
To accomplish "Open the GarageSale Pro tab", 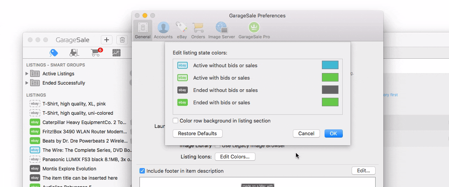I will [x=254, y=31].
